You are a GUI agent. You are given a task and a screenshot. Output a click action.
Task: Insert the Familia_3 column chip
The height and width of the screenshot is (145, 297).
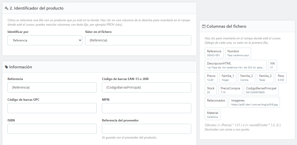pos(265,78)
